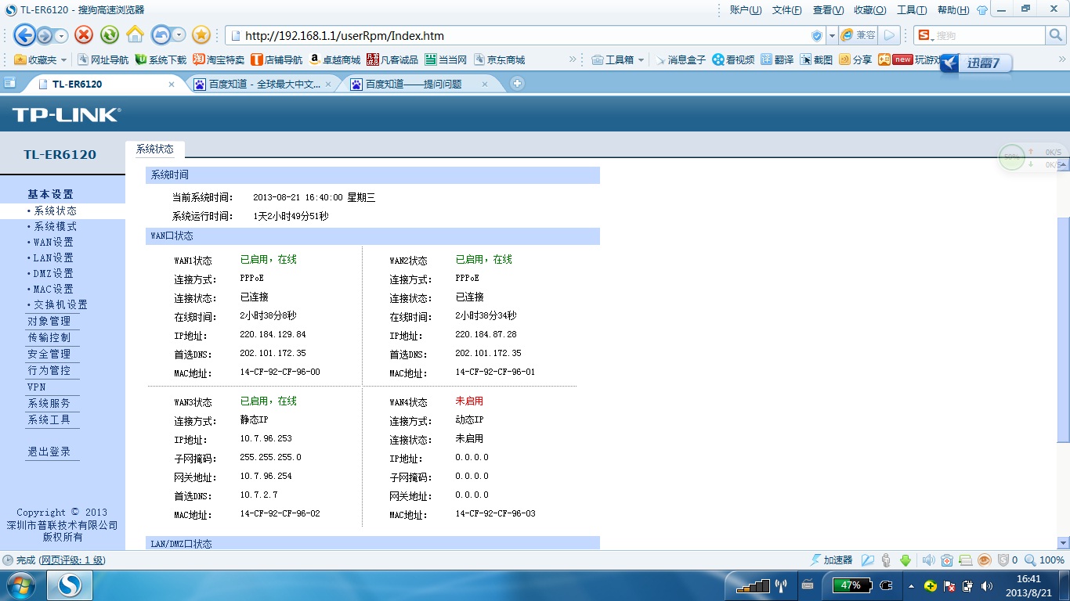Refresh the page with green reload icon
Viewport: 1070px width, 601px height.
[x=110, y=34]
